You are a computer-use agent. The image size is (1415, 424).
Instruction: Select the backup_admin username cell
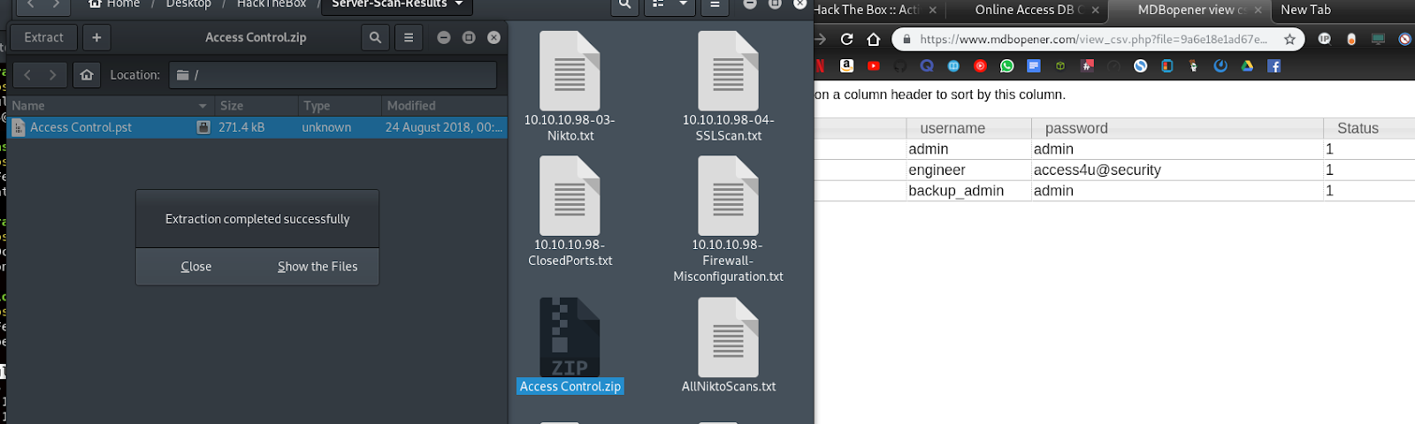click(969, 191)
